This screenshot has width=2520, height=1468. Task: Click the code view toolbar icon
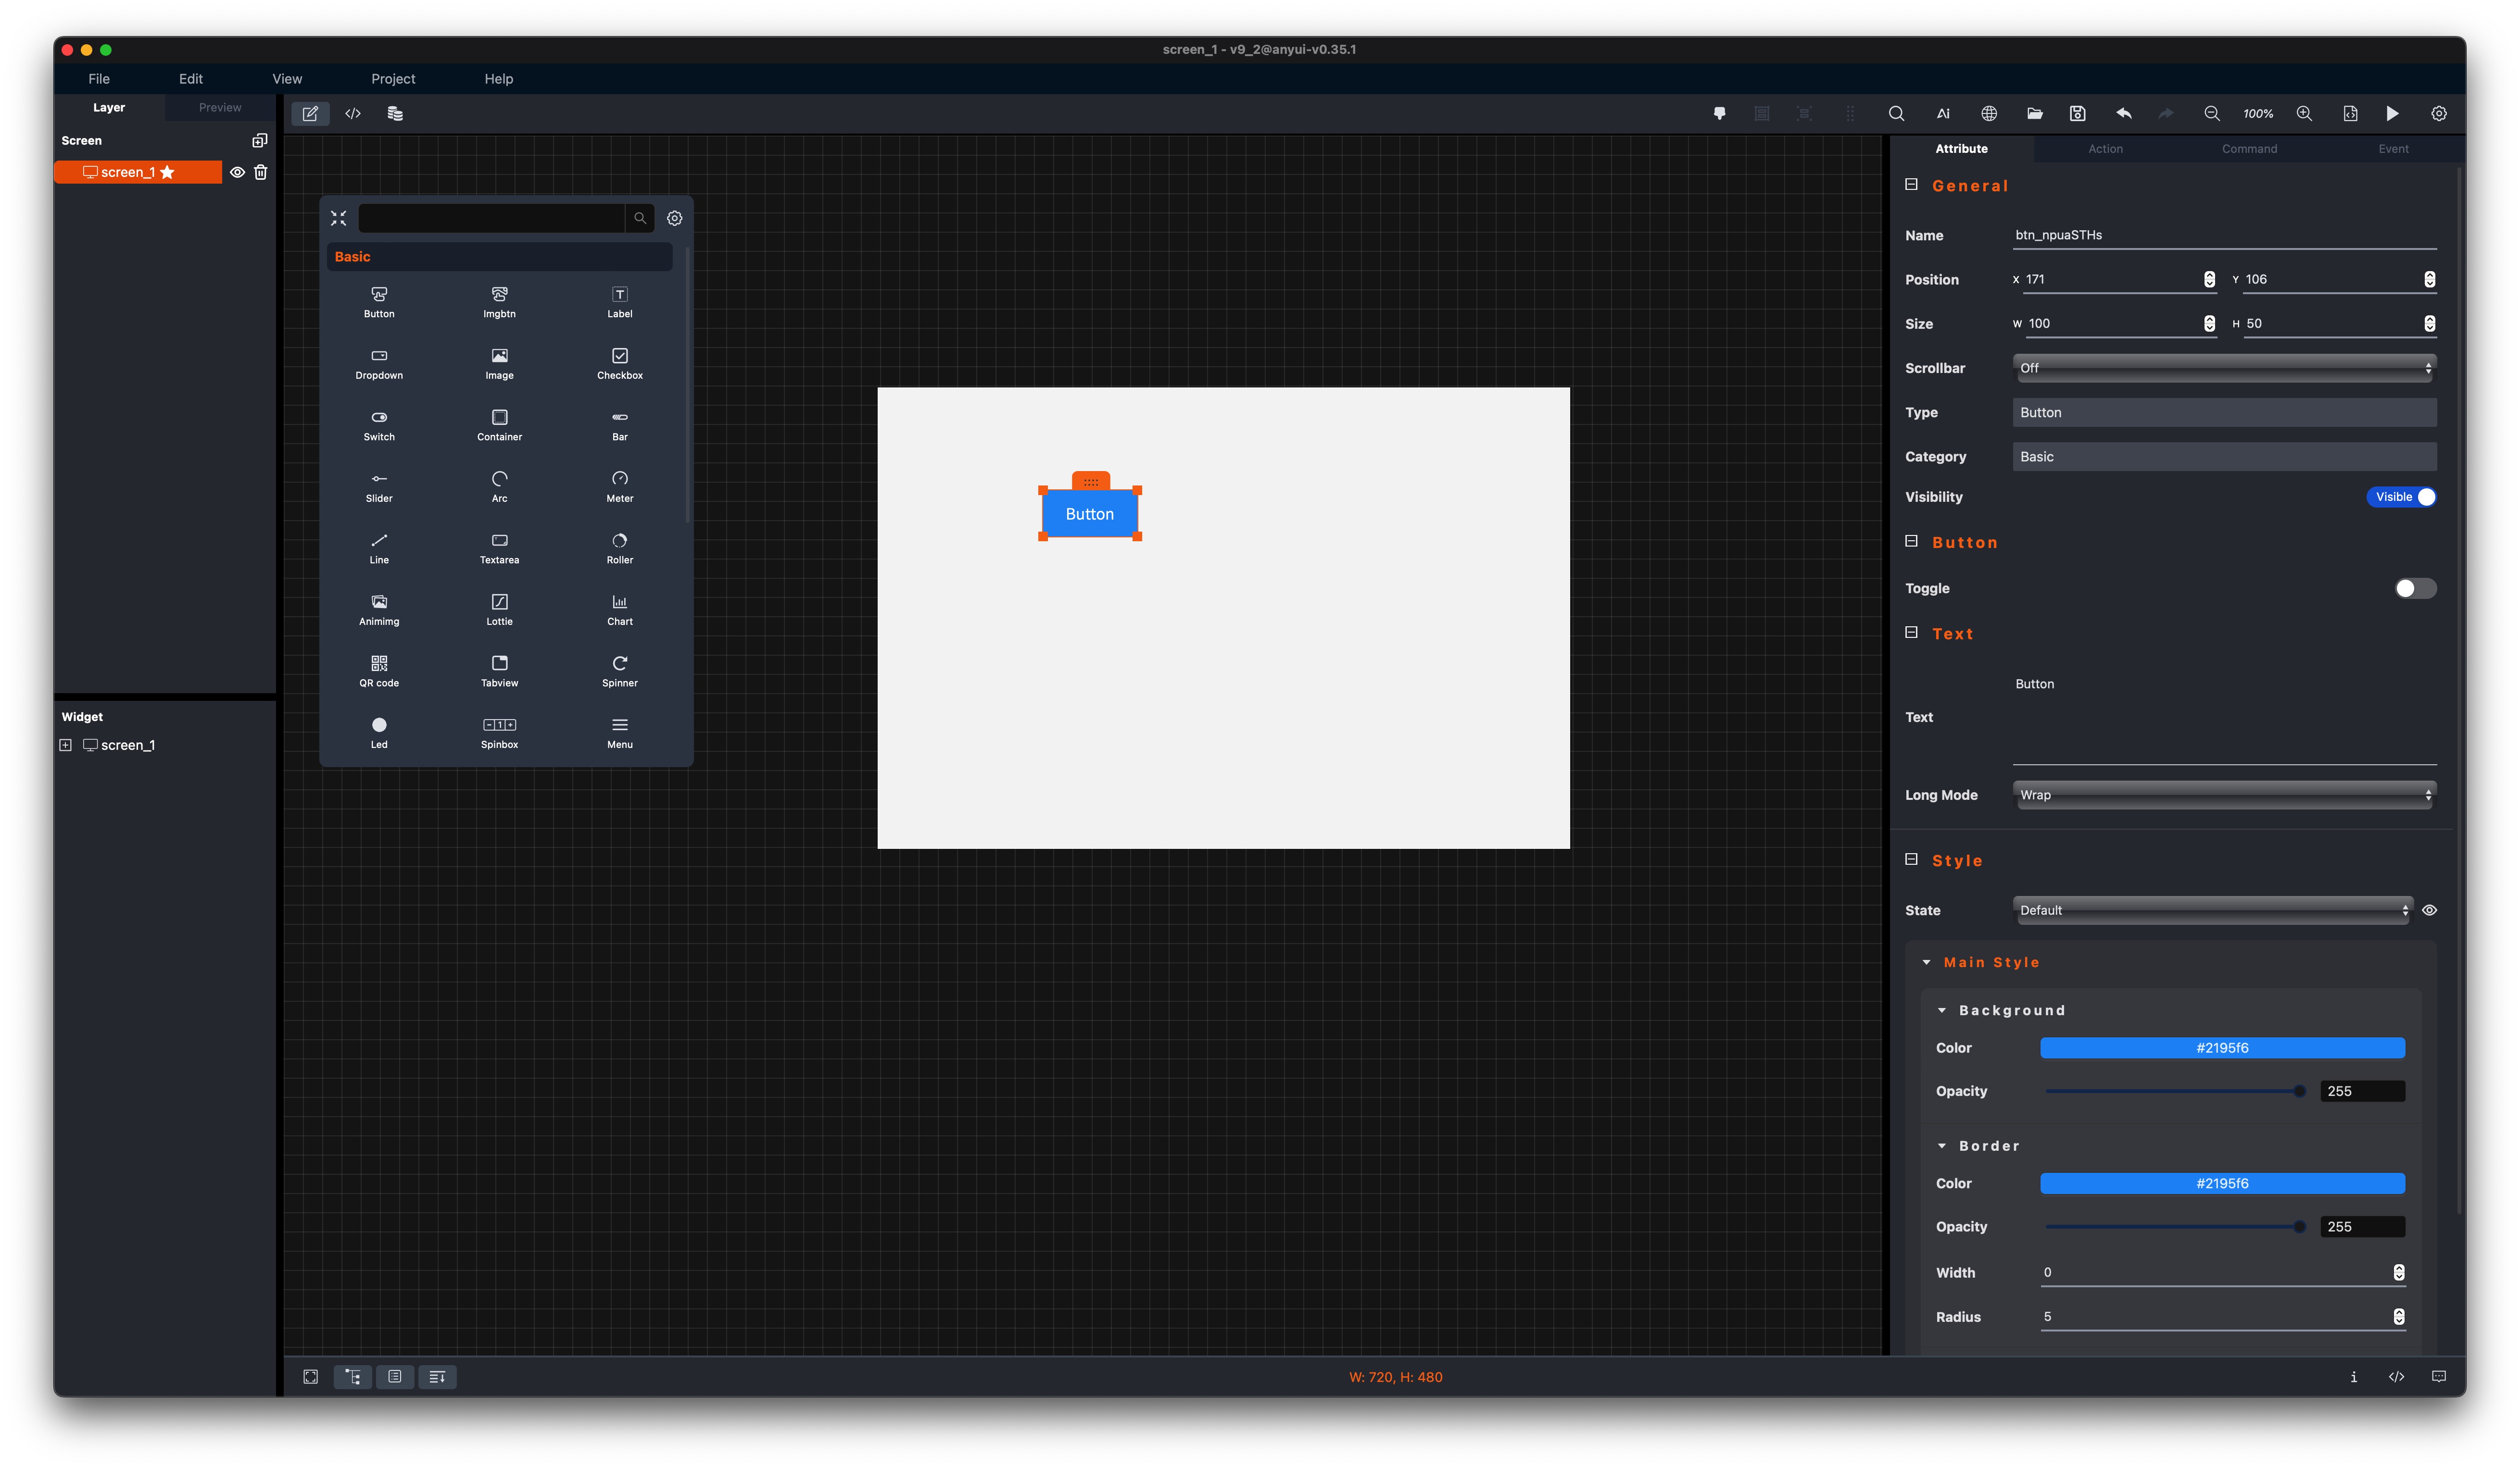point(353,114)
